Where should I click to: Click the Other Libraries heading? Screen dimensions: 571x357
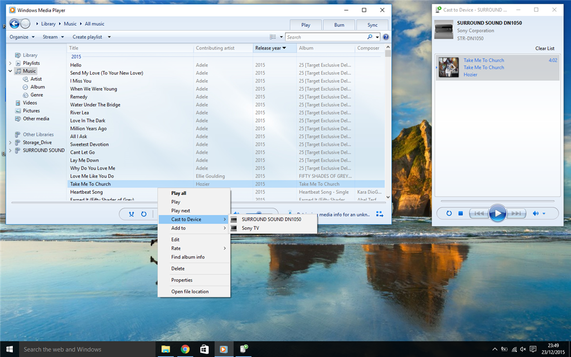[x=38, y=134]
